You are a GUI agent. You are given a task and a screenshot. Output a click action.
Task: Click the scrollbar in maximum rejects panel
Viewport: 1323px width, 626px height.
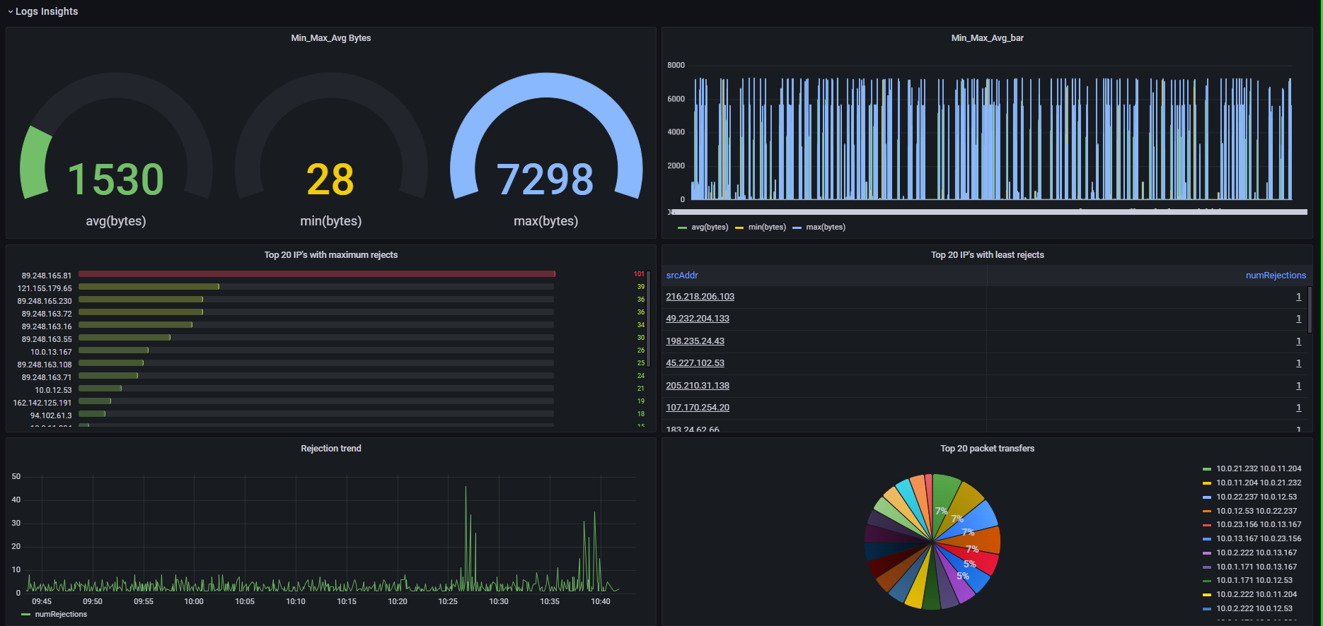pos(649,318)
